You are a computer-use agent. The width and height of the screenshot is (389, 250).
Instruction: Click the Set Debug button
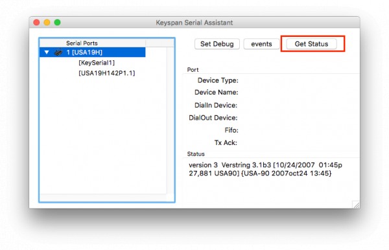click(x=217, y=44)
